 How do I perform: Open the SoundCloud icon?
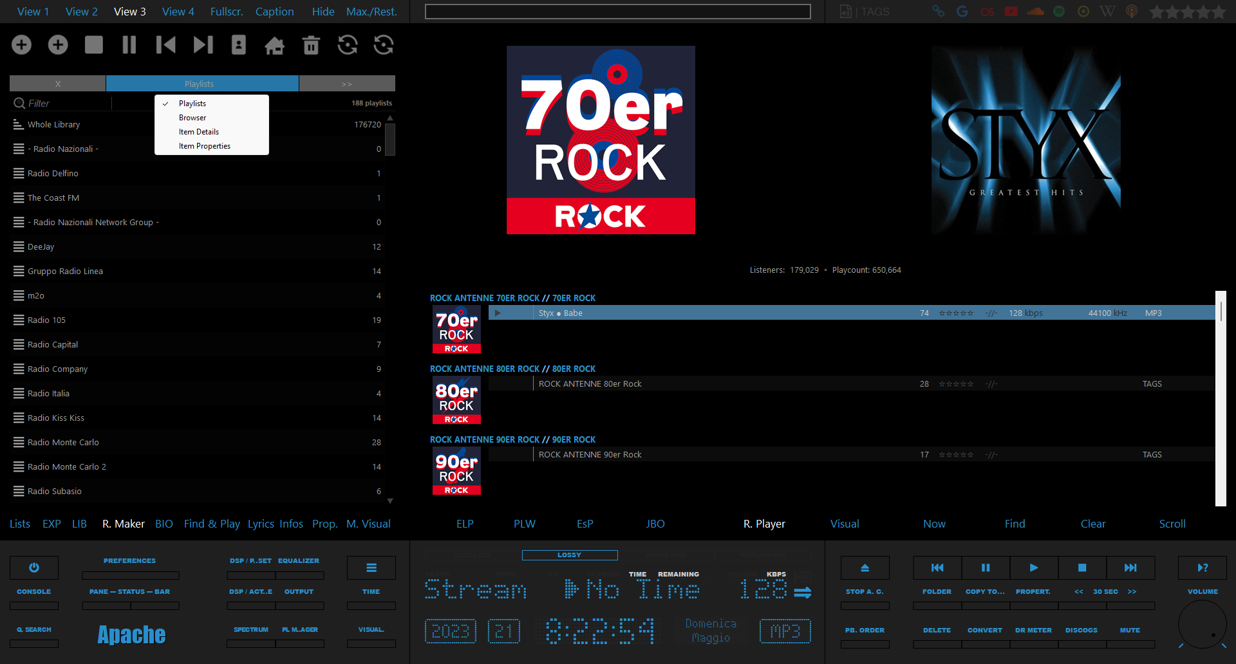point(1036,12)
